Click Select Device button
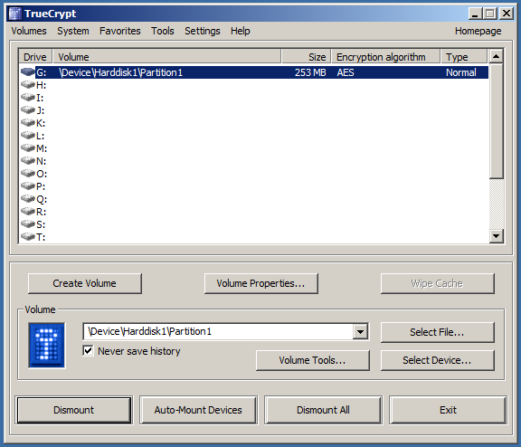 (437, 360)
